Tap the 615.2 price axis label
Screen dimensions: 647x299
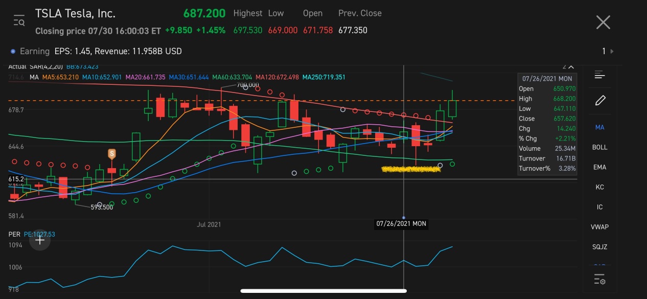tap(16, 179)
